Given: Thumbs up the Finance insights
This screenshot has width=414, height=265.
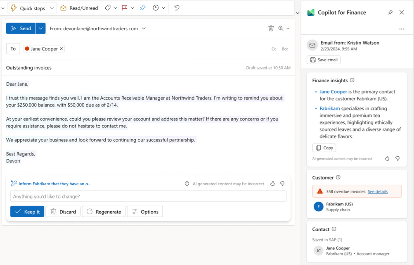Looking at the screenshot, I should coord(387,158).
